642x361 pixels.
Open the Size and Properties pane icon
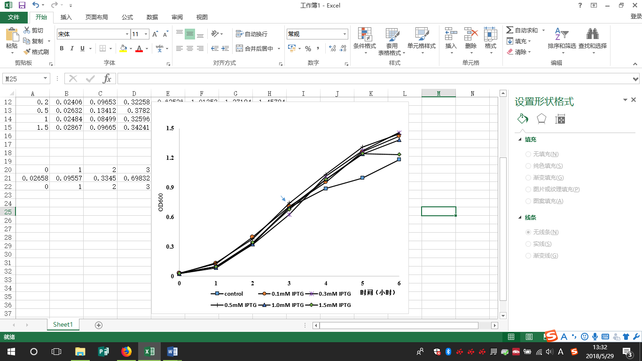pyautogui.click(x=560, y=119)
